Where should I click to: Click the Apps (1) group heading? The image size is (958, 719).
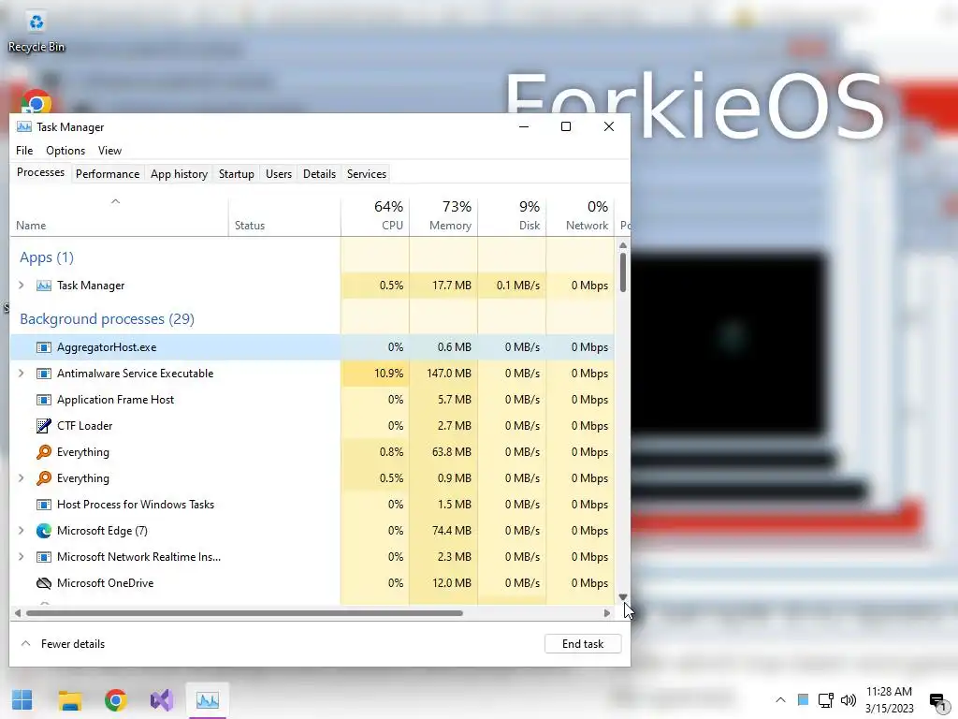pyautogui.click(x=47, y=257)
